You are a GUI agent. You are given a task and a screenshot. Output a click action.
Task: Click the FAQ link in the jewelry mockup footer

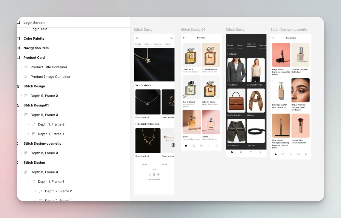point(154,170)
